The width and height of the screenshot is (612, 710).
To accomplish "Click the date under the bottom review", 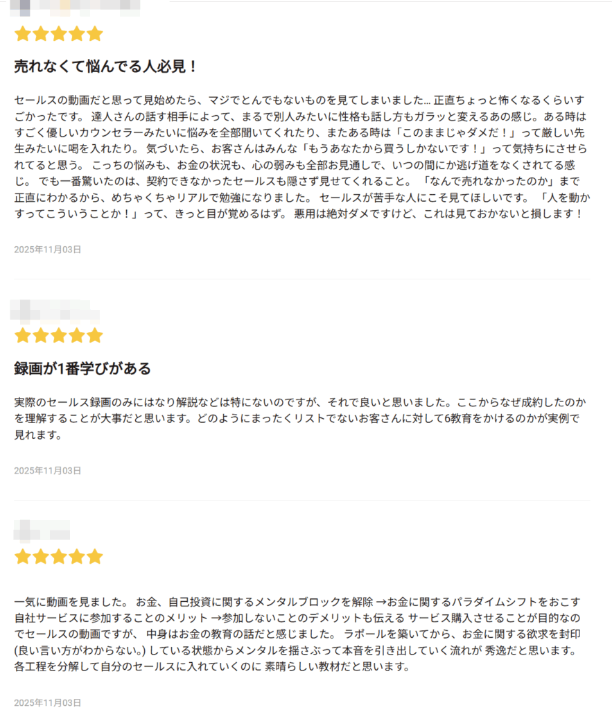I will click(48, 702).
